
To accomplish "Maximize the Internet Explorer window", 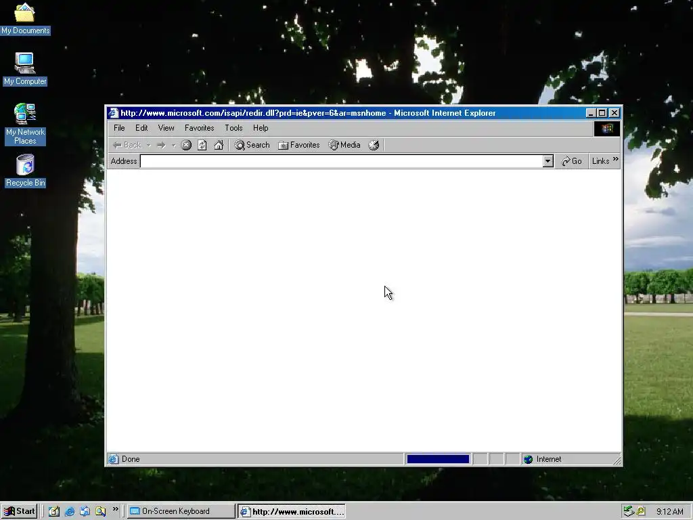I will coord(602,113).
